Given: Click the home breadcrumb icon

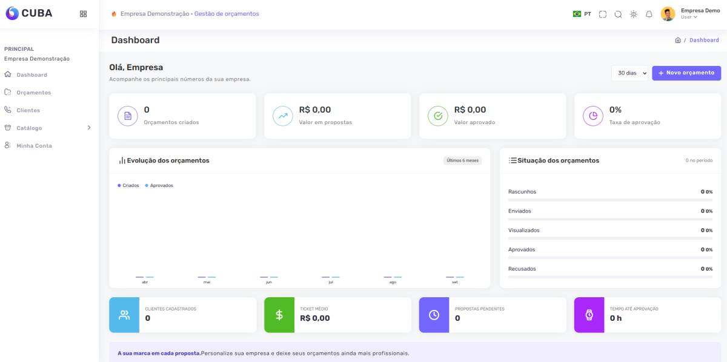Looking at the screenshot, I should pos(677,40).
